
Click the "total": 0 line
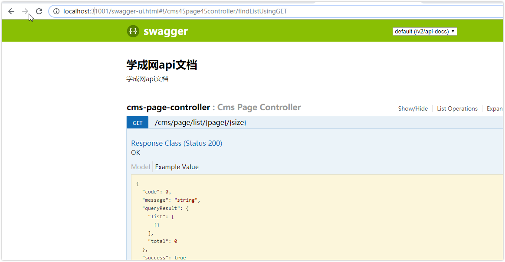pos(163,241)
